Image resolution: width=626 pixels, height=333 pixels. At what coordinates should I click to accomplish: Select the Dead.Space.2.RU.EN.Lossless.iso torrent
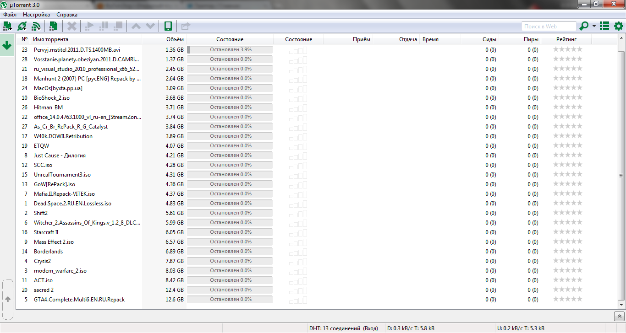[x=72, y=203]
